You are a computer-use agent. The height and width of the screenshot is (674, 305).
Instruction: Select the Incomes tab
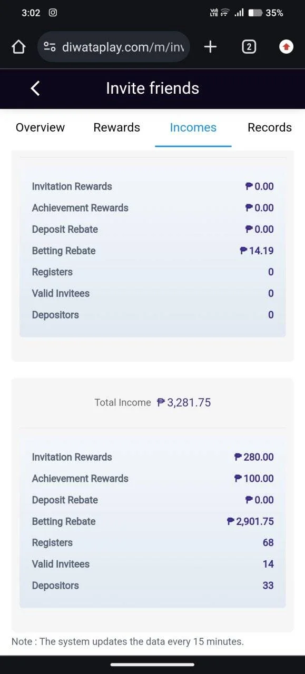(193, 127)
